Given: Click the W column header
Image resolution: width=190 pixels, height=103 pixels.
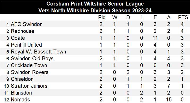Looking at the screenshot, I should [115, 17].
